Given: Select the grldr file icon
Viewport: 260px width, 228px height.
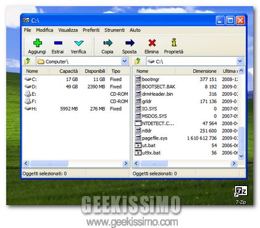Looking at the screenshot, I should tap(138, 101).
